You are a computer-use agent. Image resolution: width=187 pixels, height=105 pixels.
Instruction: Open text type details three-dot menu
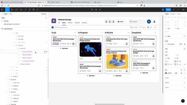click(x=185, y=64)
